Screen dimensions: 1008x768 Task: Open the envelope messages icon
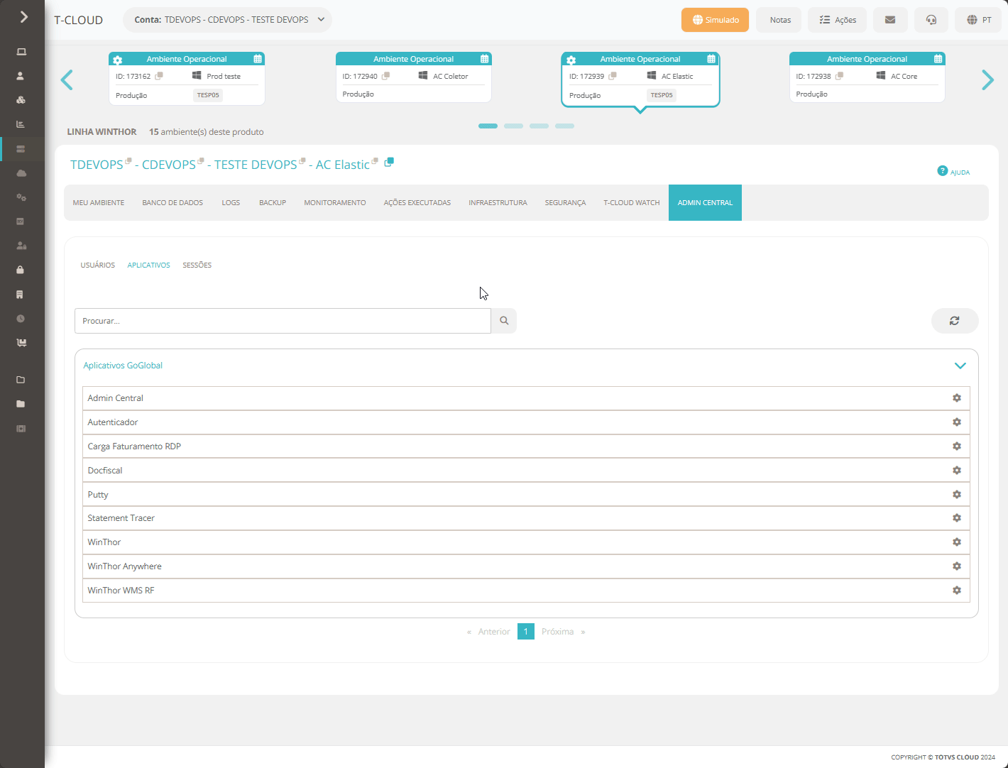(890, 20)
